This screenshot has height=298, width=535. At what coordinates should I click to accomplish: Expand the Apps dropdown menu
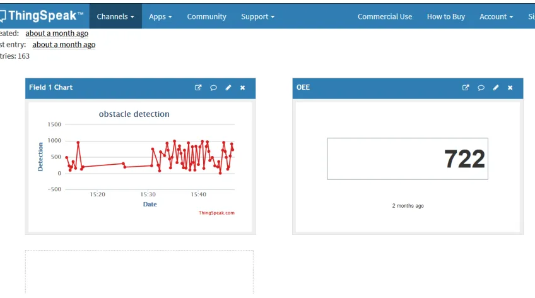pyautogui.click(x=160, y=16)
